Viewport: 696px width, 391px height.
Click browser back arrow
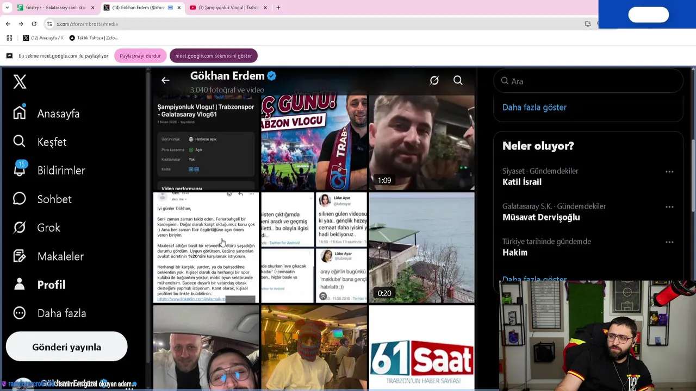(x=8, y=24)
